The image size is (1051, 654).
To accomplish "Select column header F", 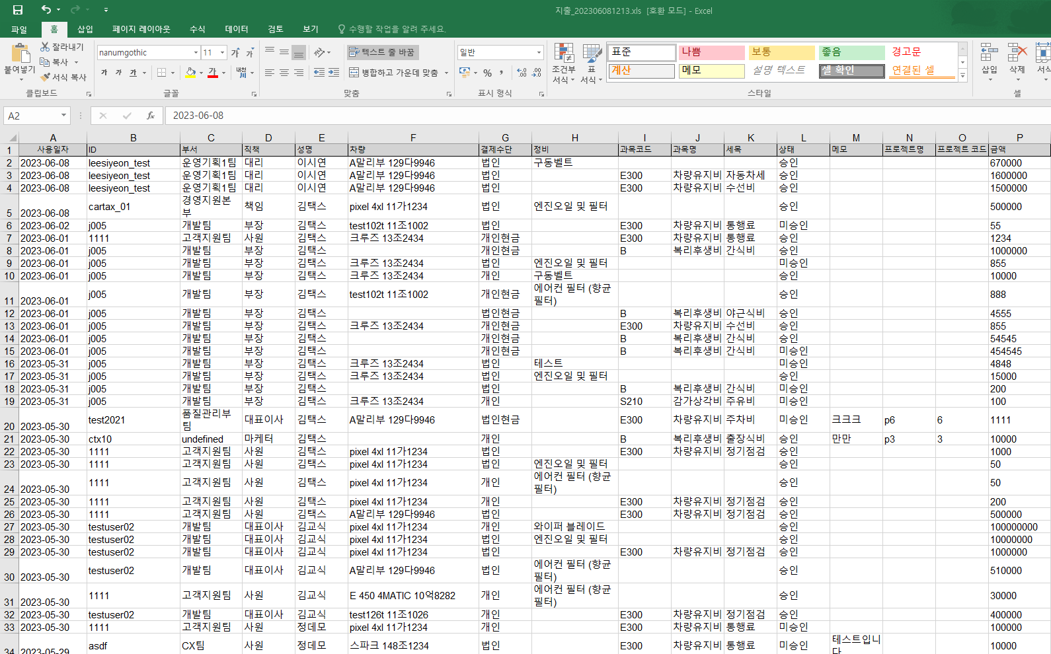I will [413, 138].
